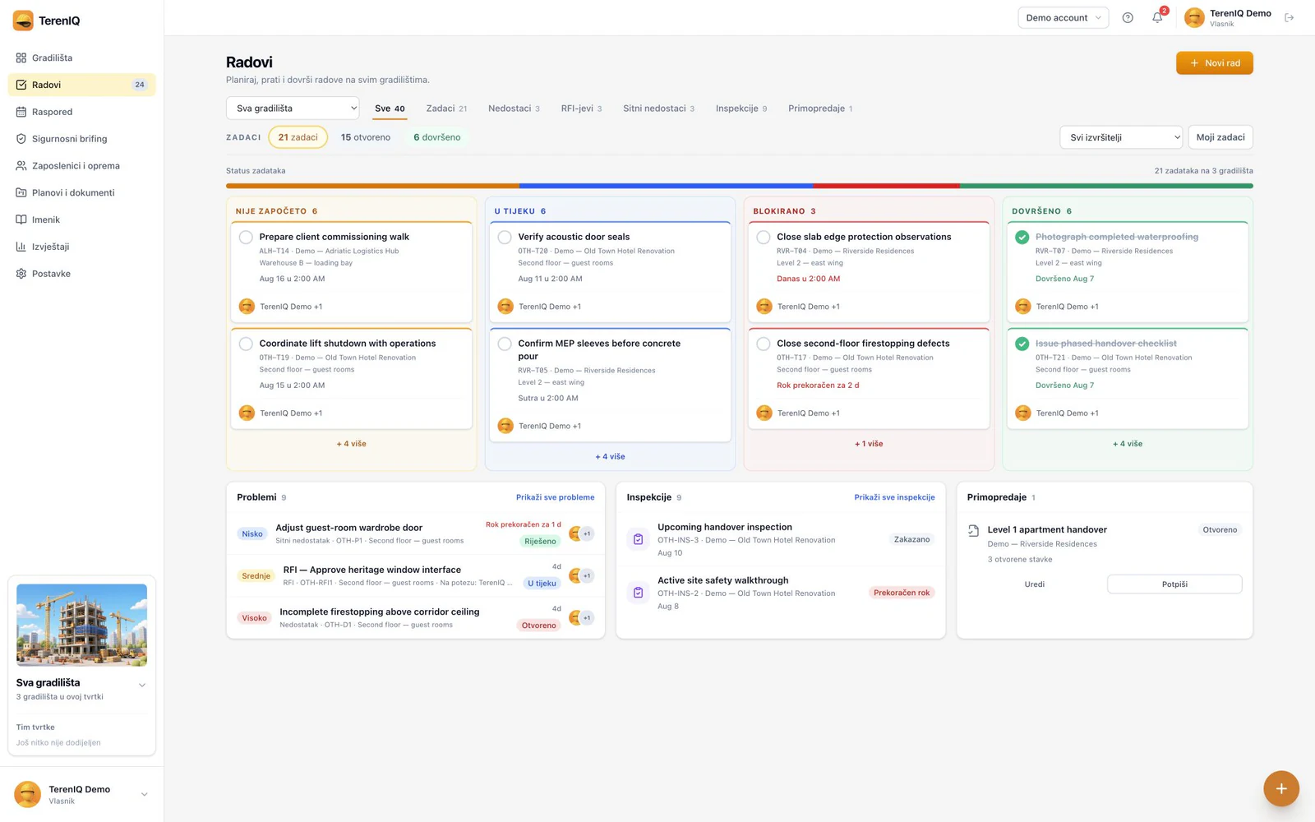Click the green segment of status bar
This screenshot has height=822, width=1315.
[x=1106, y=186]
